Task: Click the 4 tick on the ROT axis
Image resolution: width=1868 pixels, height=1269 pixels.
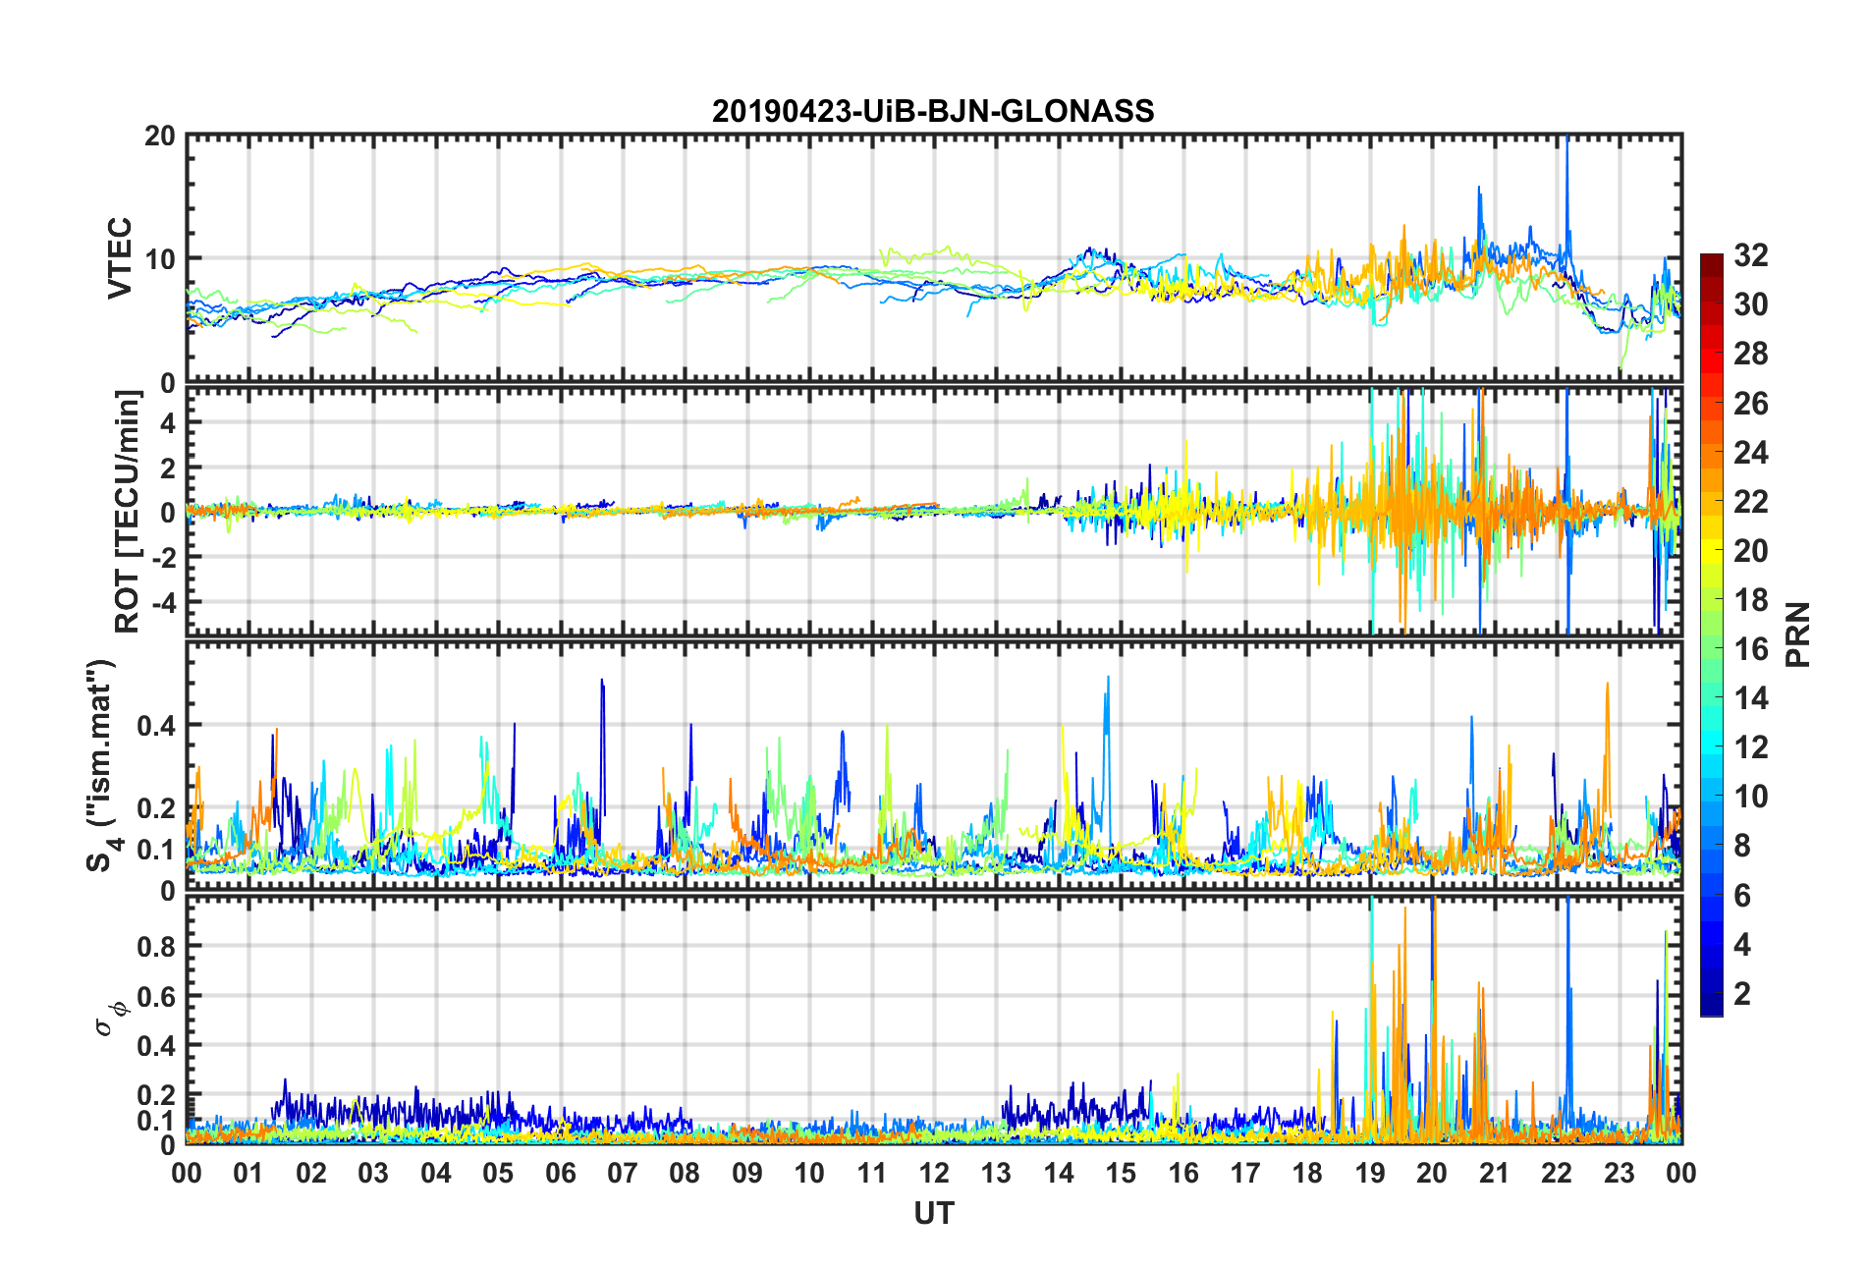Action: tap(168, 422)
